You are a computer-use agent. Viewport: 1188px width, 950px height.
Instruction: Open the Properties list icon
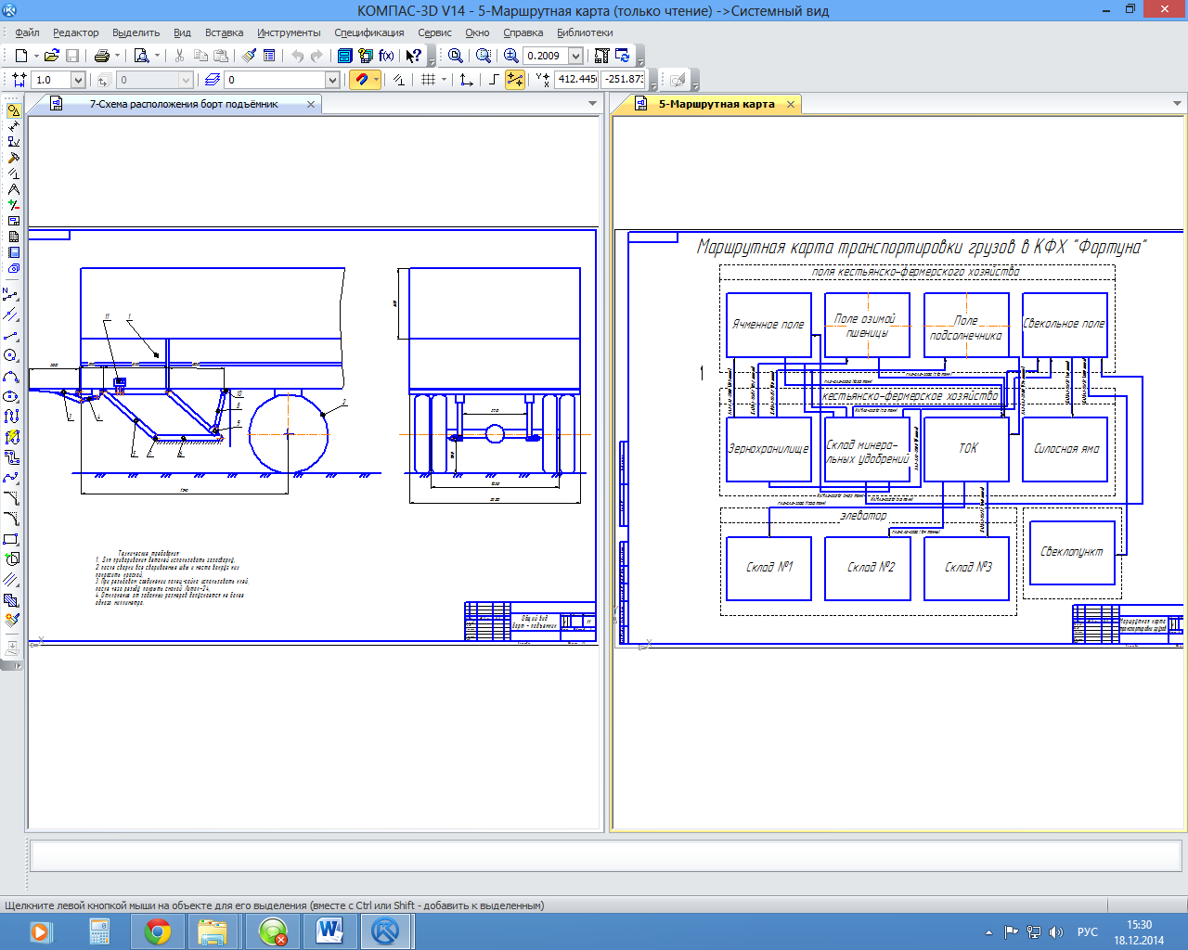269,56
